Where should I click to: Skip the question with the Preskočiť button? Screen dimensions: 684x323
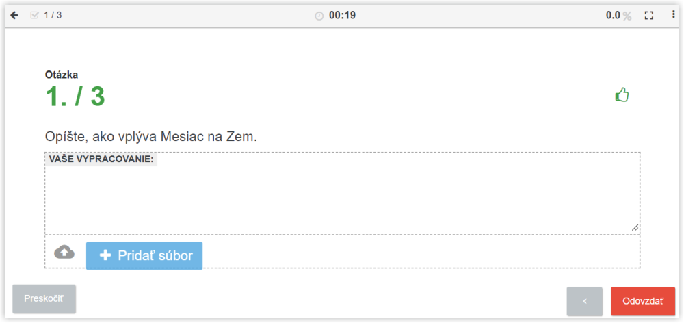[44, 299]
